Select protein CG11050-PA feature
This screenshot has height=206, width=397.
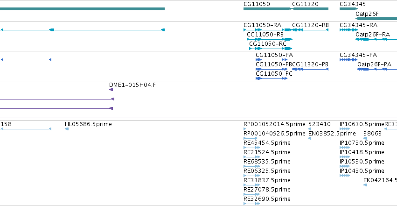coord(272,60)
